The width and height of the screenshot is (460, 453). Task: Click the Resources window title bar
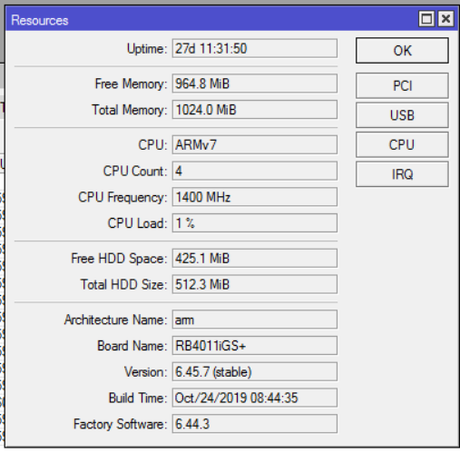(211, 19)
